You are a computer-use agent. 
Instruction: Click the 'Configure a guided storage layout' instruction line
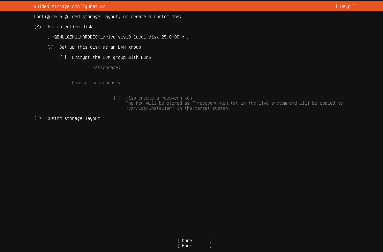(x=108, y=17)
